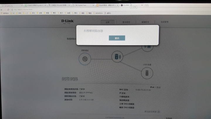Click the browser back arrow
211x119 pixels.
click(x=2, y=10)
